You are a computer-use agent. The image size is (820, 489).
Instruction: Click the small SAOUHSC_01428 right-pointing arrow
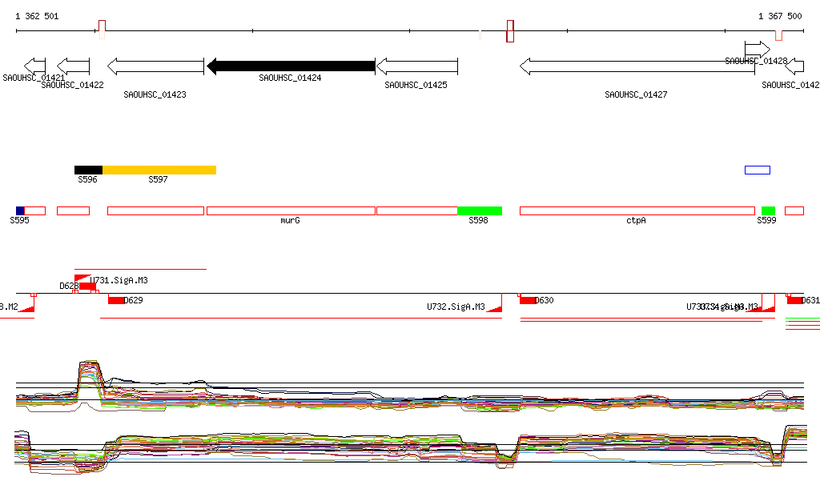tap(758, 50)
